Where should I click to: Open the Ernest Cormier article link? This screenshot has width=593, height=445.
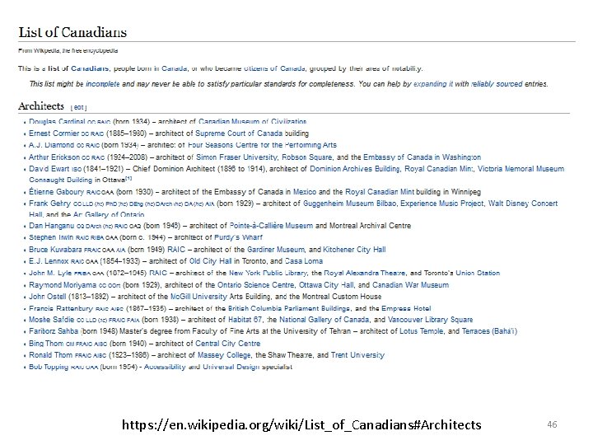[54, 133]
